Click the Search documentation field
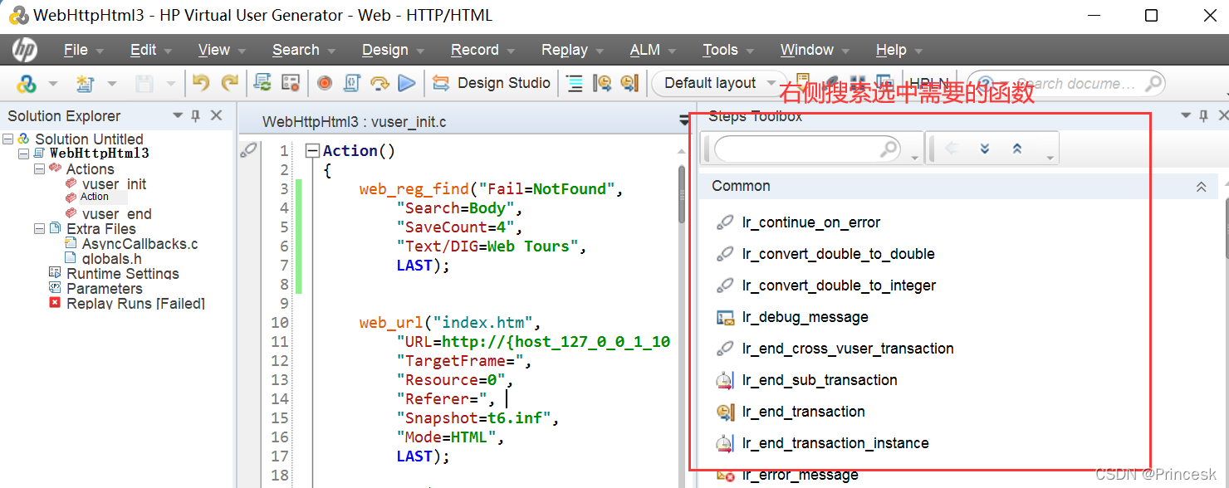 click(1066, 83)
